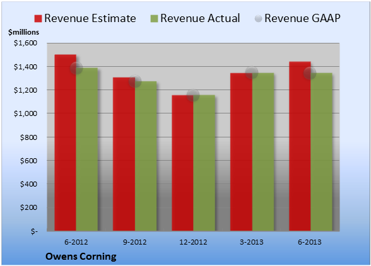Click the GAAP marker for 6-2012

tap(76, 68)
